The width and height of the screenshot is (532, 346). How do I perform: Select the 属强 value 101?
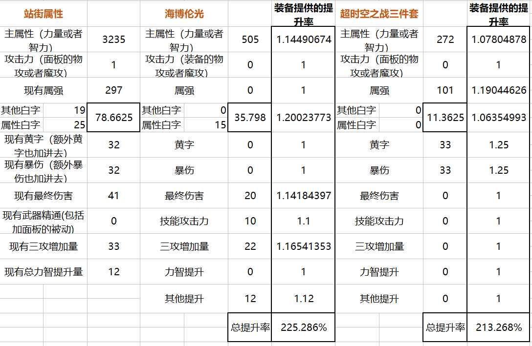(445, 90)
